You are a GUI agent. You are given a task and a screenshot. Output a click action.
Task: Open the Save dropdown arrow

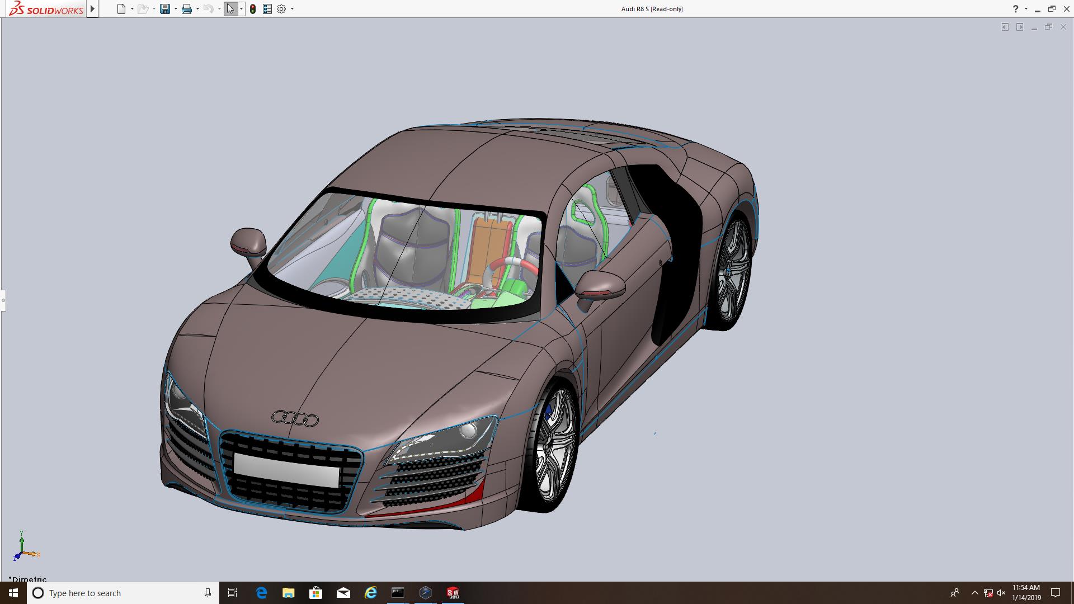[176, 9]
